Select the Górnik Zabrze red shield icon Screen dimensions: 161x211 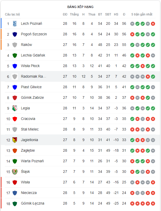coord(15,98)
